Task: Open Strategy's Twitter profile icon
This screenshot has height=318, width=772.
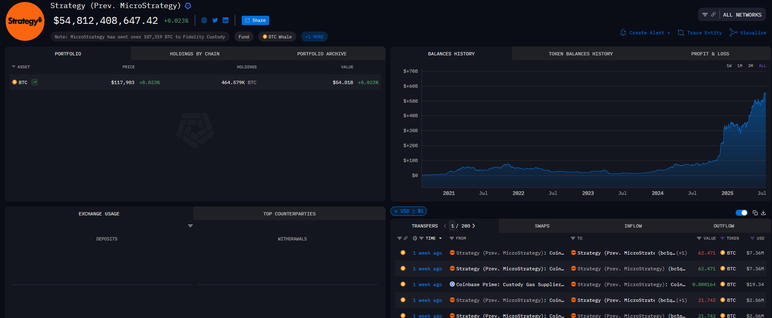Action: coord(215,21)
